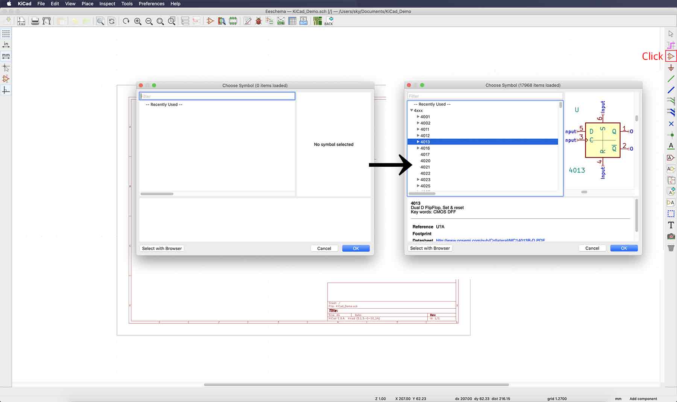
Task: Open the Edit menu
Action: [x=55, y=4]
